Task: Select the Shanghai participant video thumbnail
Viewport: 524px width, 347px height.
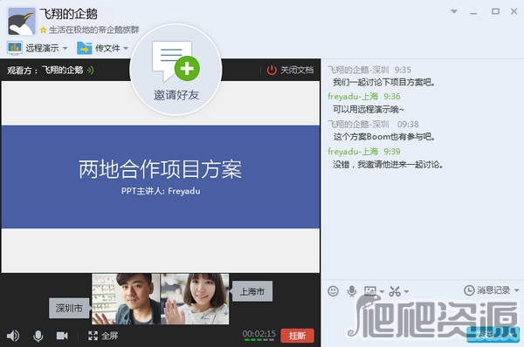Action: pos(195,299)
